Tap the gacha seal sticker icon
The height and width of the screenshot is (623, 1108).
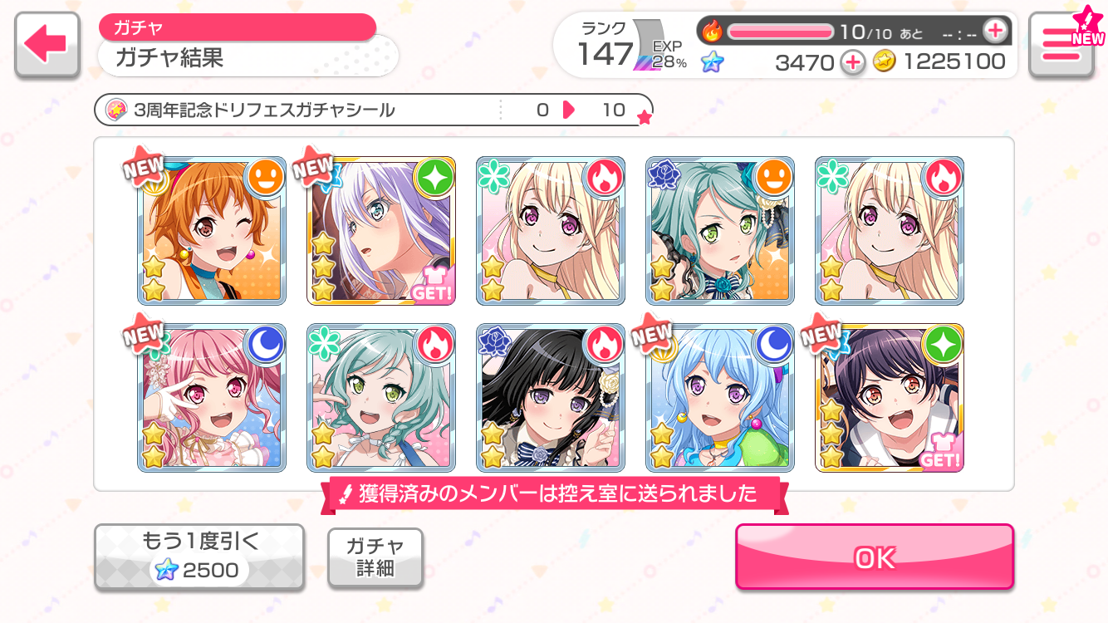[x=116, y=110]
